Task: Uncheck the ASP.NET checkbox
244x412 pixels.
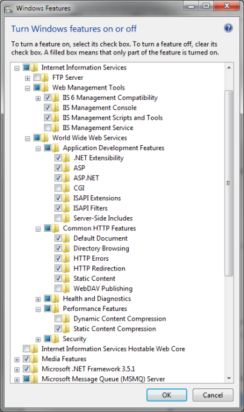Action: [x=58, y=178]
